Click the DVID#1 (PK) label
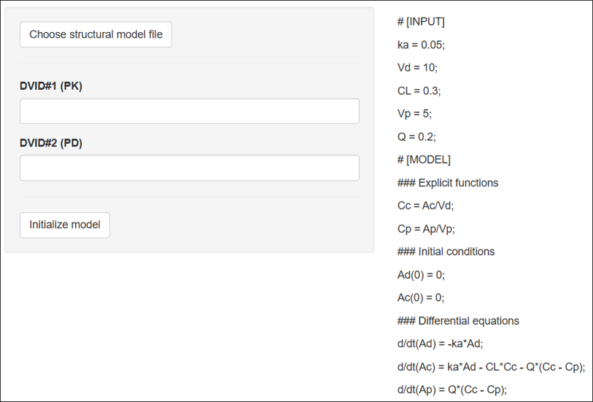The height and width of the screenshot is (402, 593). point(51,86)
